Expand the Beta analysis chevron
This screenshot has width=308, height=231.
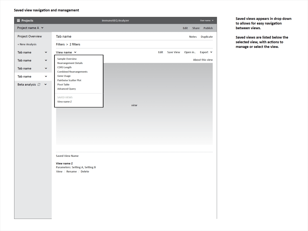(46, 84)
